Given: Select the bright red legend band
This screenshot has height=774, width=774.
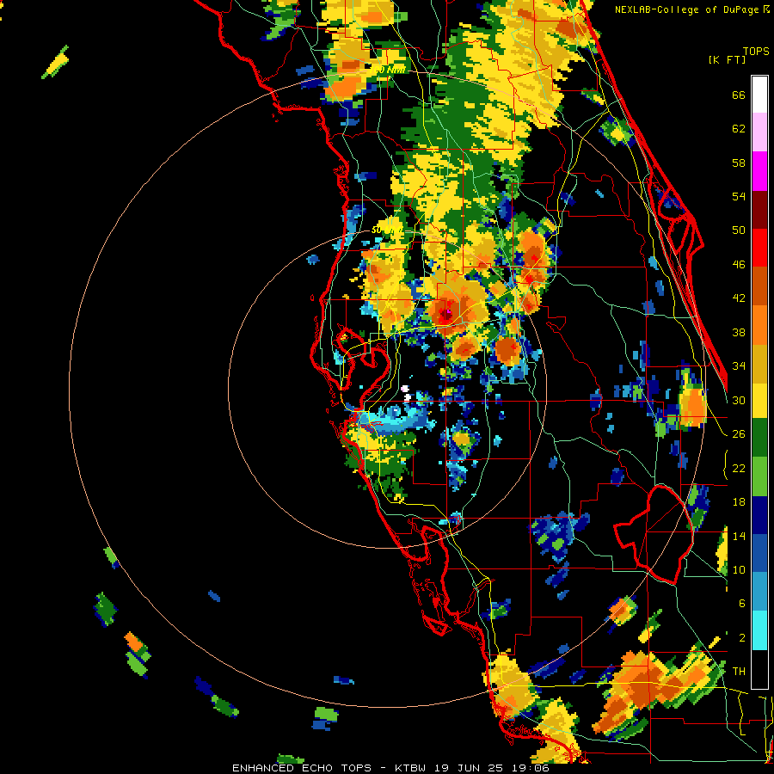Looking at the screenshot, I should point(759,248).
